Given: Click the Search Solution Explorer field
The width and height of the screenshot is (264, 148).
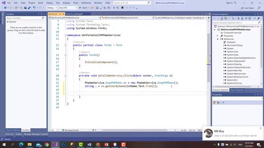Looking at the screenshot, I should tap(237, 23).
